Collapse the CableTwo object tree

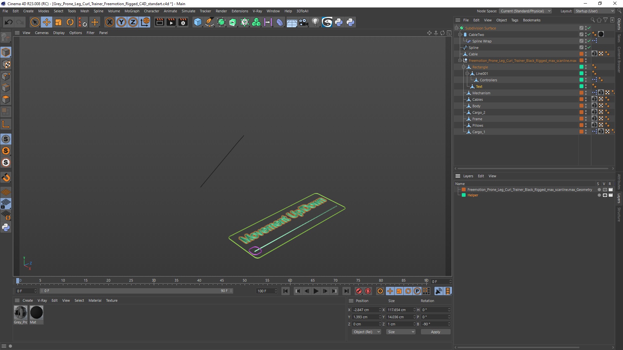point(460,35)
